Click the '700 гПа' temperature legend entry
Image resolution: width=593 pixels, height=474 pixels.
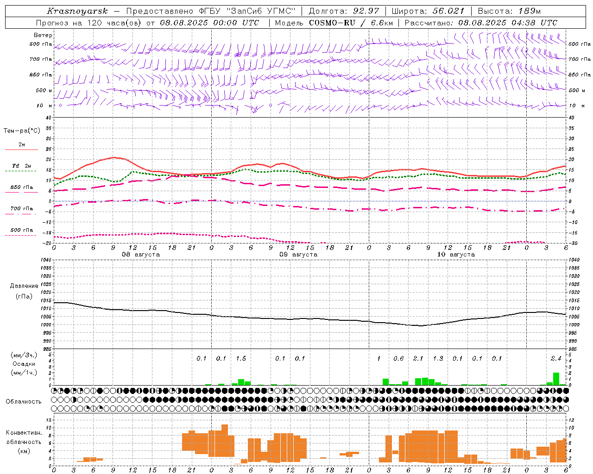point(22,209)
